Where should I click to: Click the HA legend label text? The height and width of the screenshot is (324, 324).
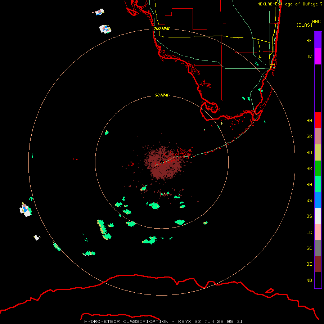pyautogui.click(x=309, y=120)
